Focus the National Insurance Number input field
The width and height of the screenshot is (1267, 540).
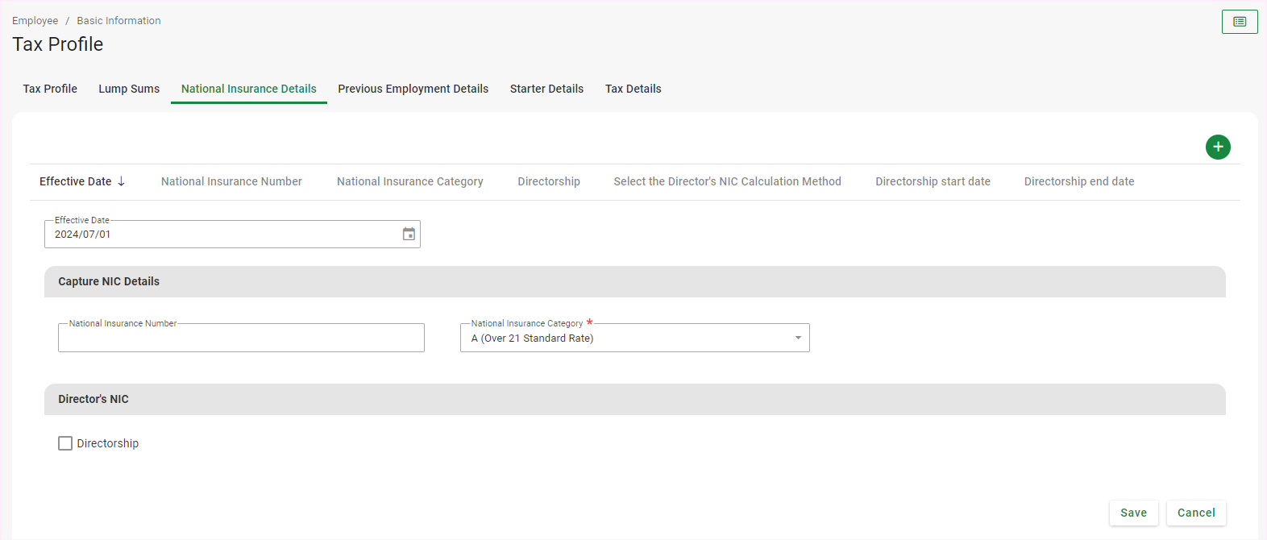point(241,339)
